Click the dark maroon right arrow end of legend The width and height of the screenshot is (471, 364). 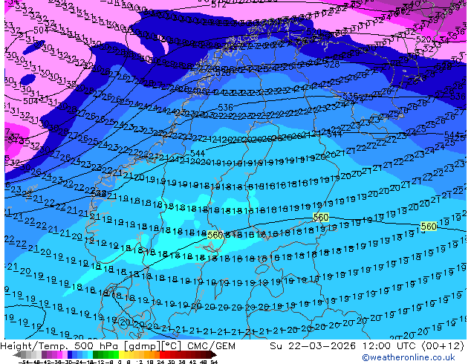[x=213, y=354]
